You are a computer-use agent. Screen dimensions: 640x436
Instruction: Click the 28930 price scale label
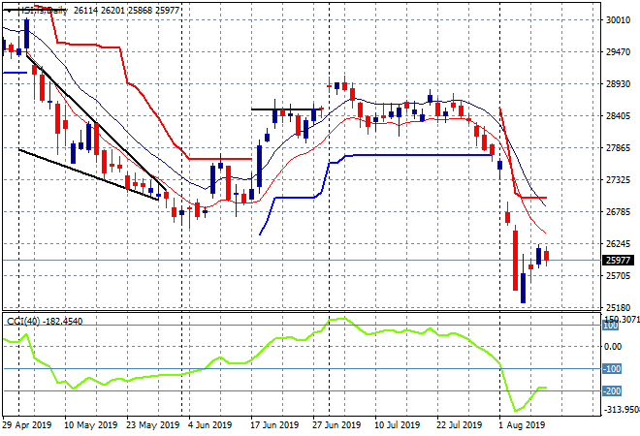click(618, 84)
